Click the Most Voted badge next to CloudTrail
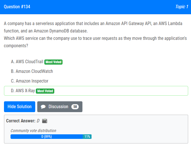The image size is (191, 144). point(53,62)
